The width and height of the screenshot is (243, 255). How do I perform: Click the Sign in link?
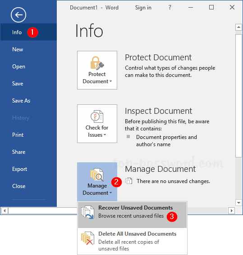coord(143,8)
